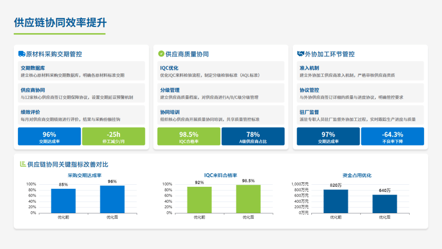442x249 pixels.
Task: Click the green checkmark icon beside 供应商质量协同
Action: 161,54
